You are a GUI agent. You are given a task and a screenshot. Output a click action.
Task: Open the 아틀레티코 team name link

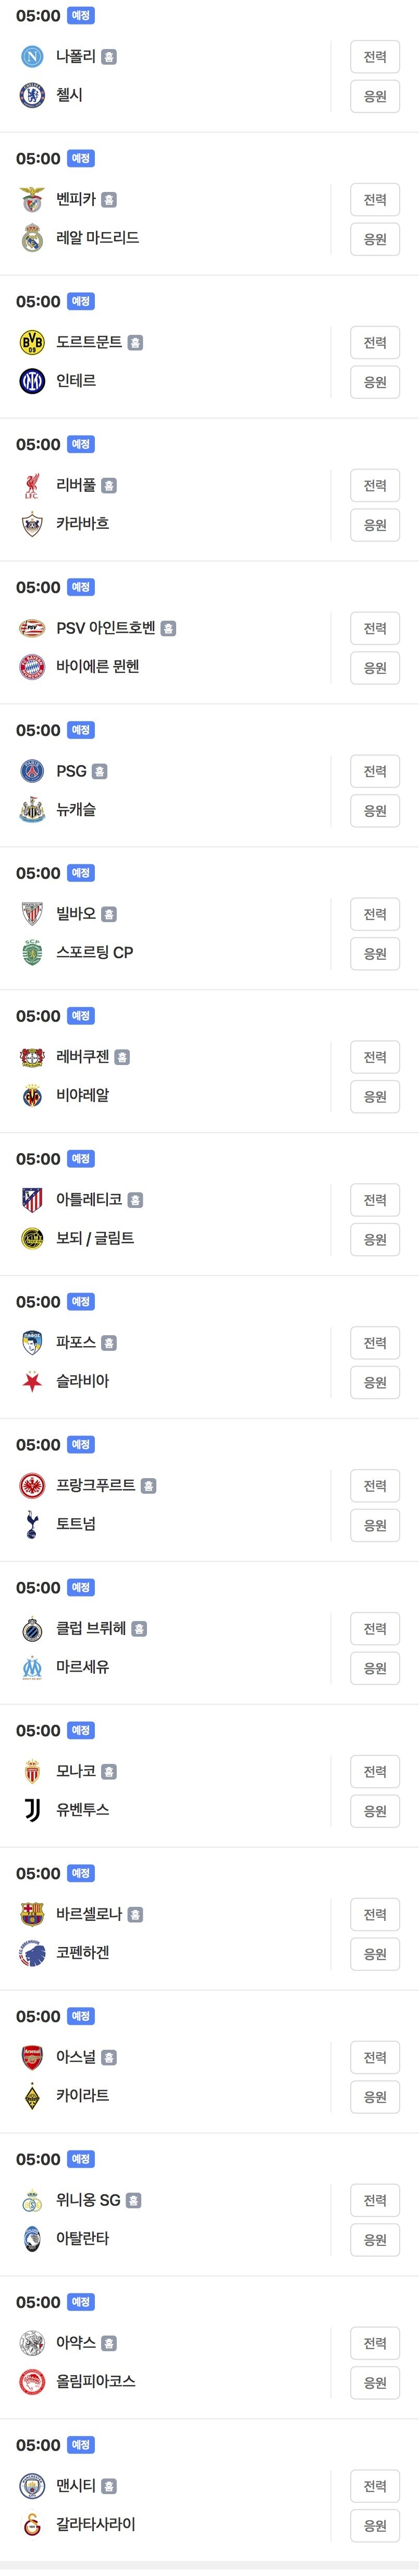click(x=89, y=1199)
